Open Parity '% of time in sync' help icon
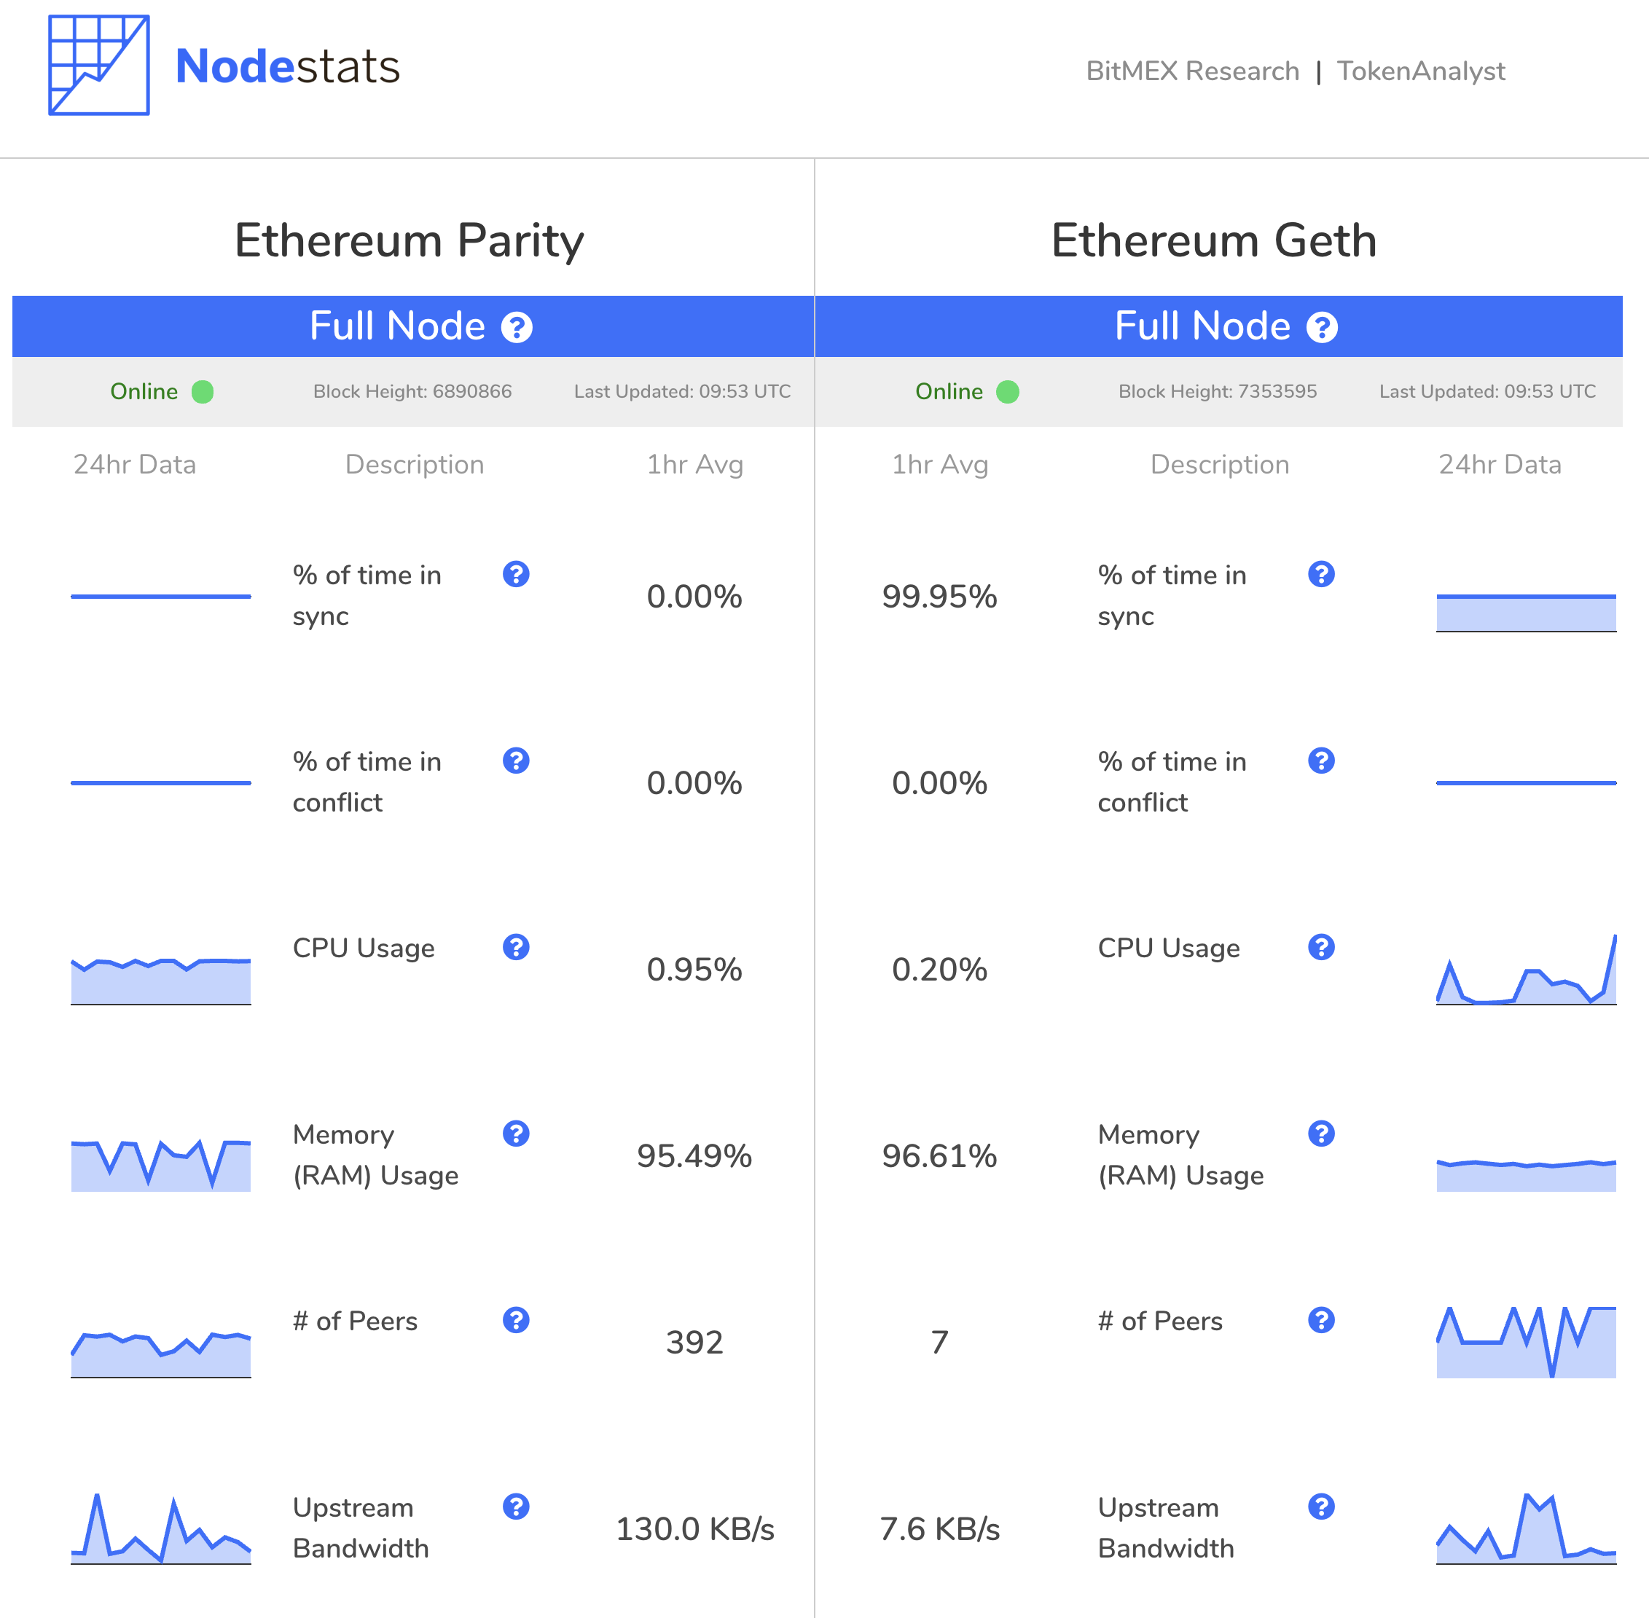This screenshot has width=1649, height=1618. tap(516, 575)
